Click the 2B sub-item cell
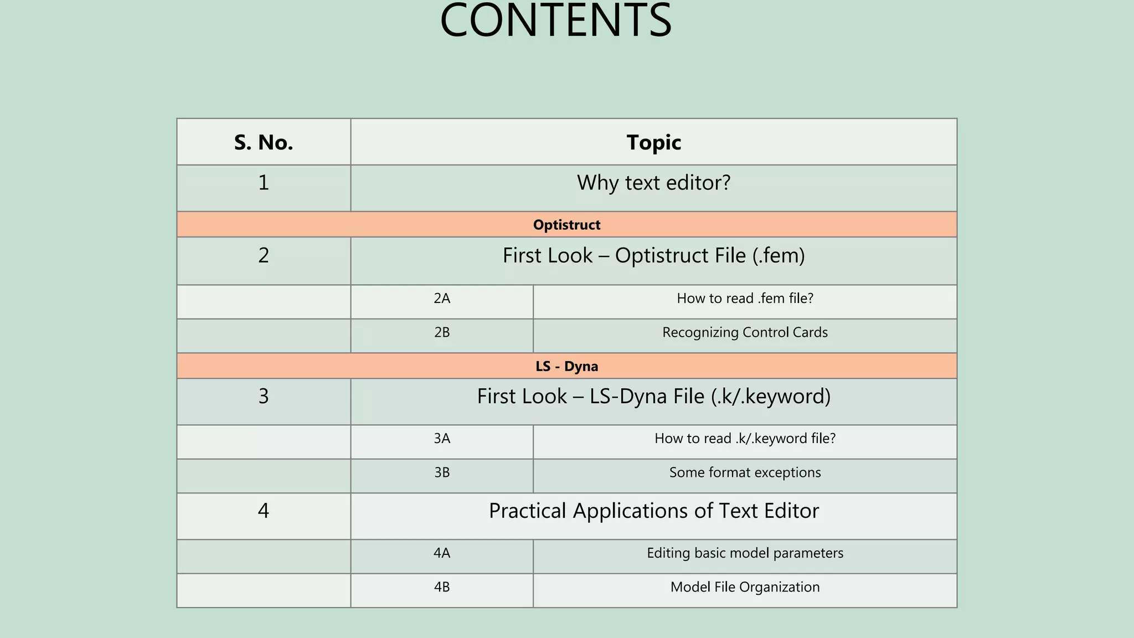The width and height of the screenshot is (1134, 638). pyautogui.click(x=442, y=336)
